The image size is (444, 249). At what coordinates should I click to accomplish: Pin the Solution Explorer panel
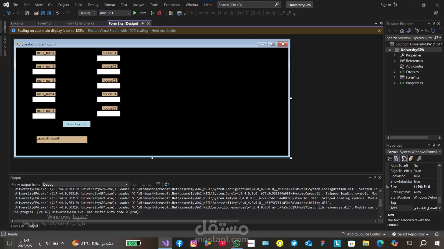coord(434,24)
